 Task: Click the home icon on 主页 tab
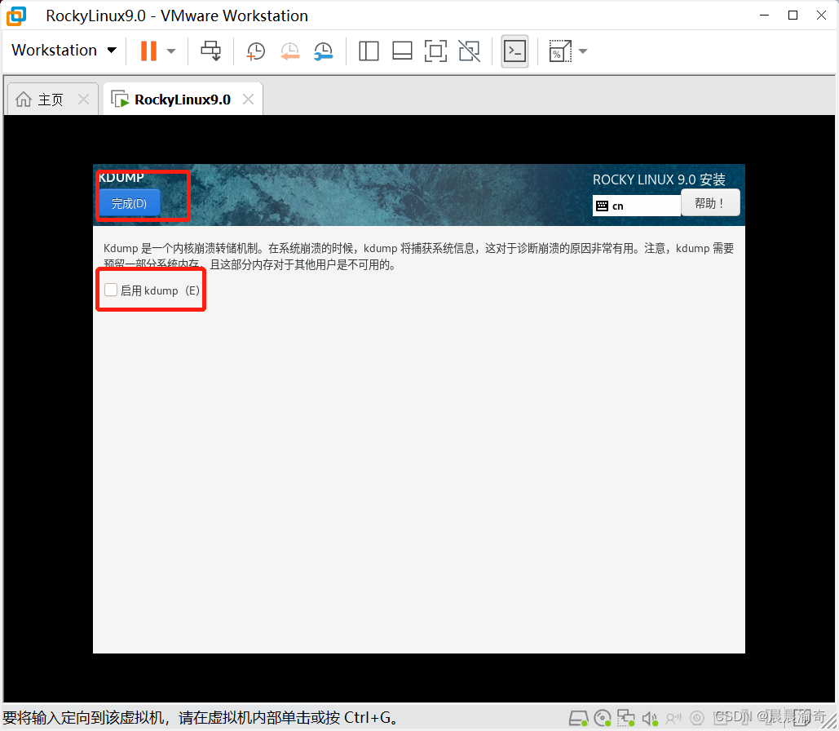click(24, 99)
